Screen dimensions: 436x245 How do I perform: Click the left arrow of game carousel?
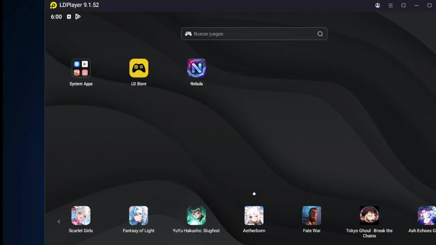59,222
